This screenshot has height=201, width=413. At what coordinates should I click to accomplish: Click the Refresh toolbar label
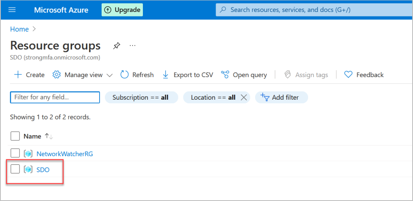click(x=143, y=75)
